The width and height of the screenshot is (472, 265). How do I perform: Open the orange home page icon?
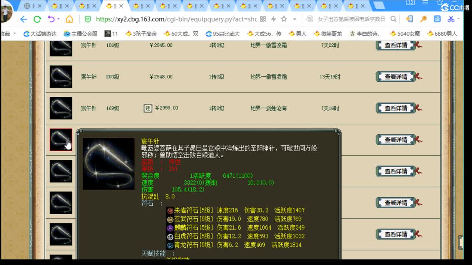(69, 19)
